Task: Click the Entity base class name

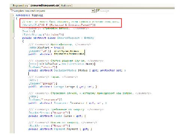Action: [x=89, y=38]
